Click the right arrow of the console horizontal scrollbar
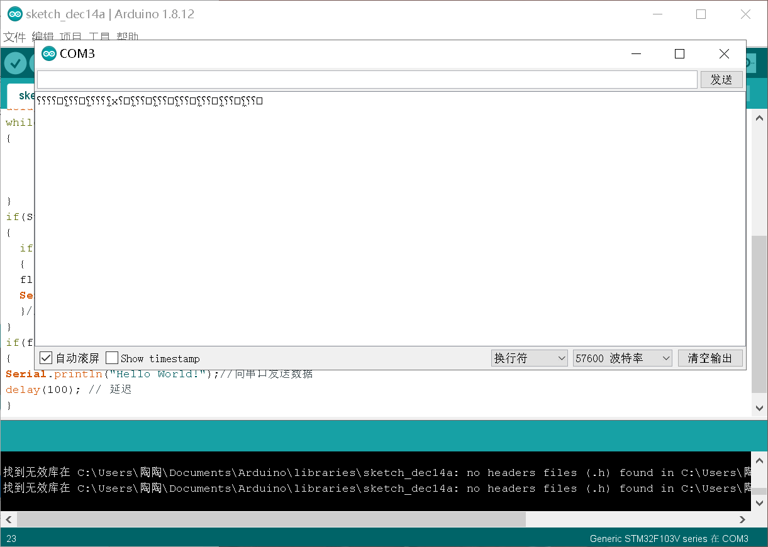The height and width of the screenshot is (547, 768). point(742,519)
